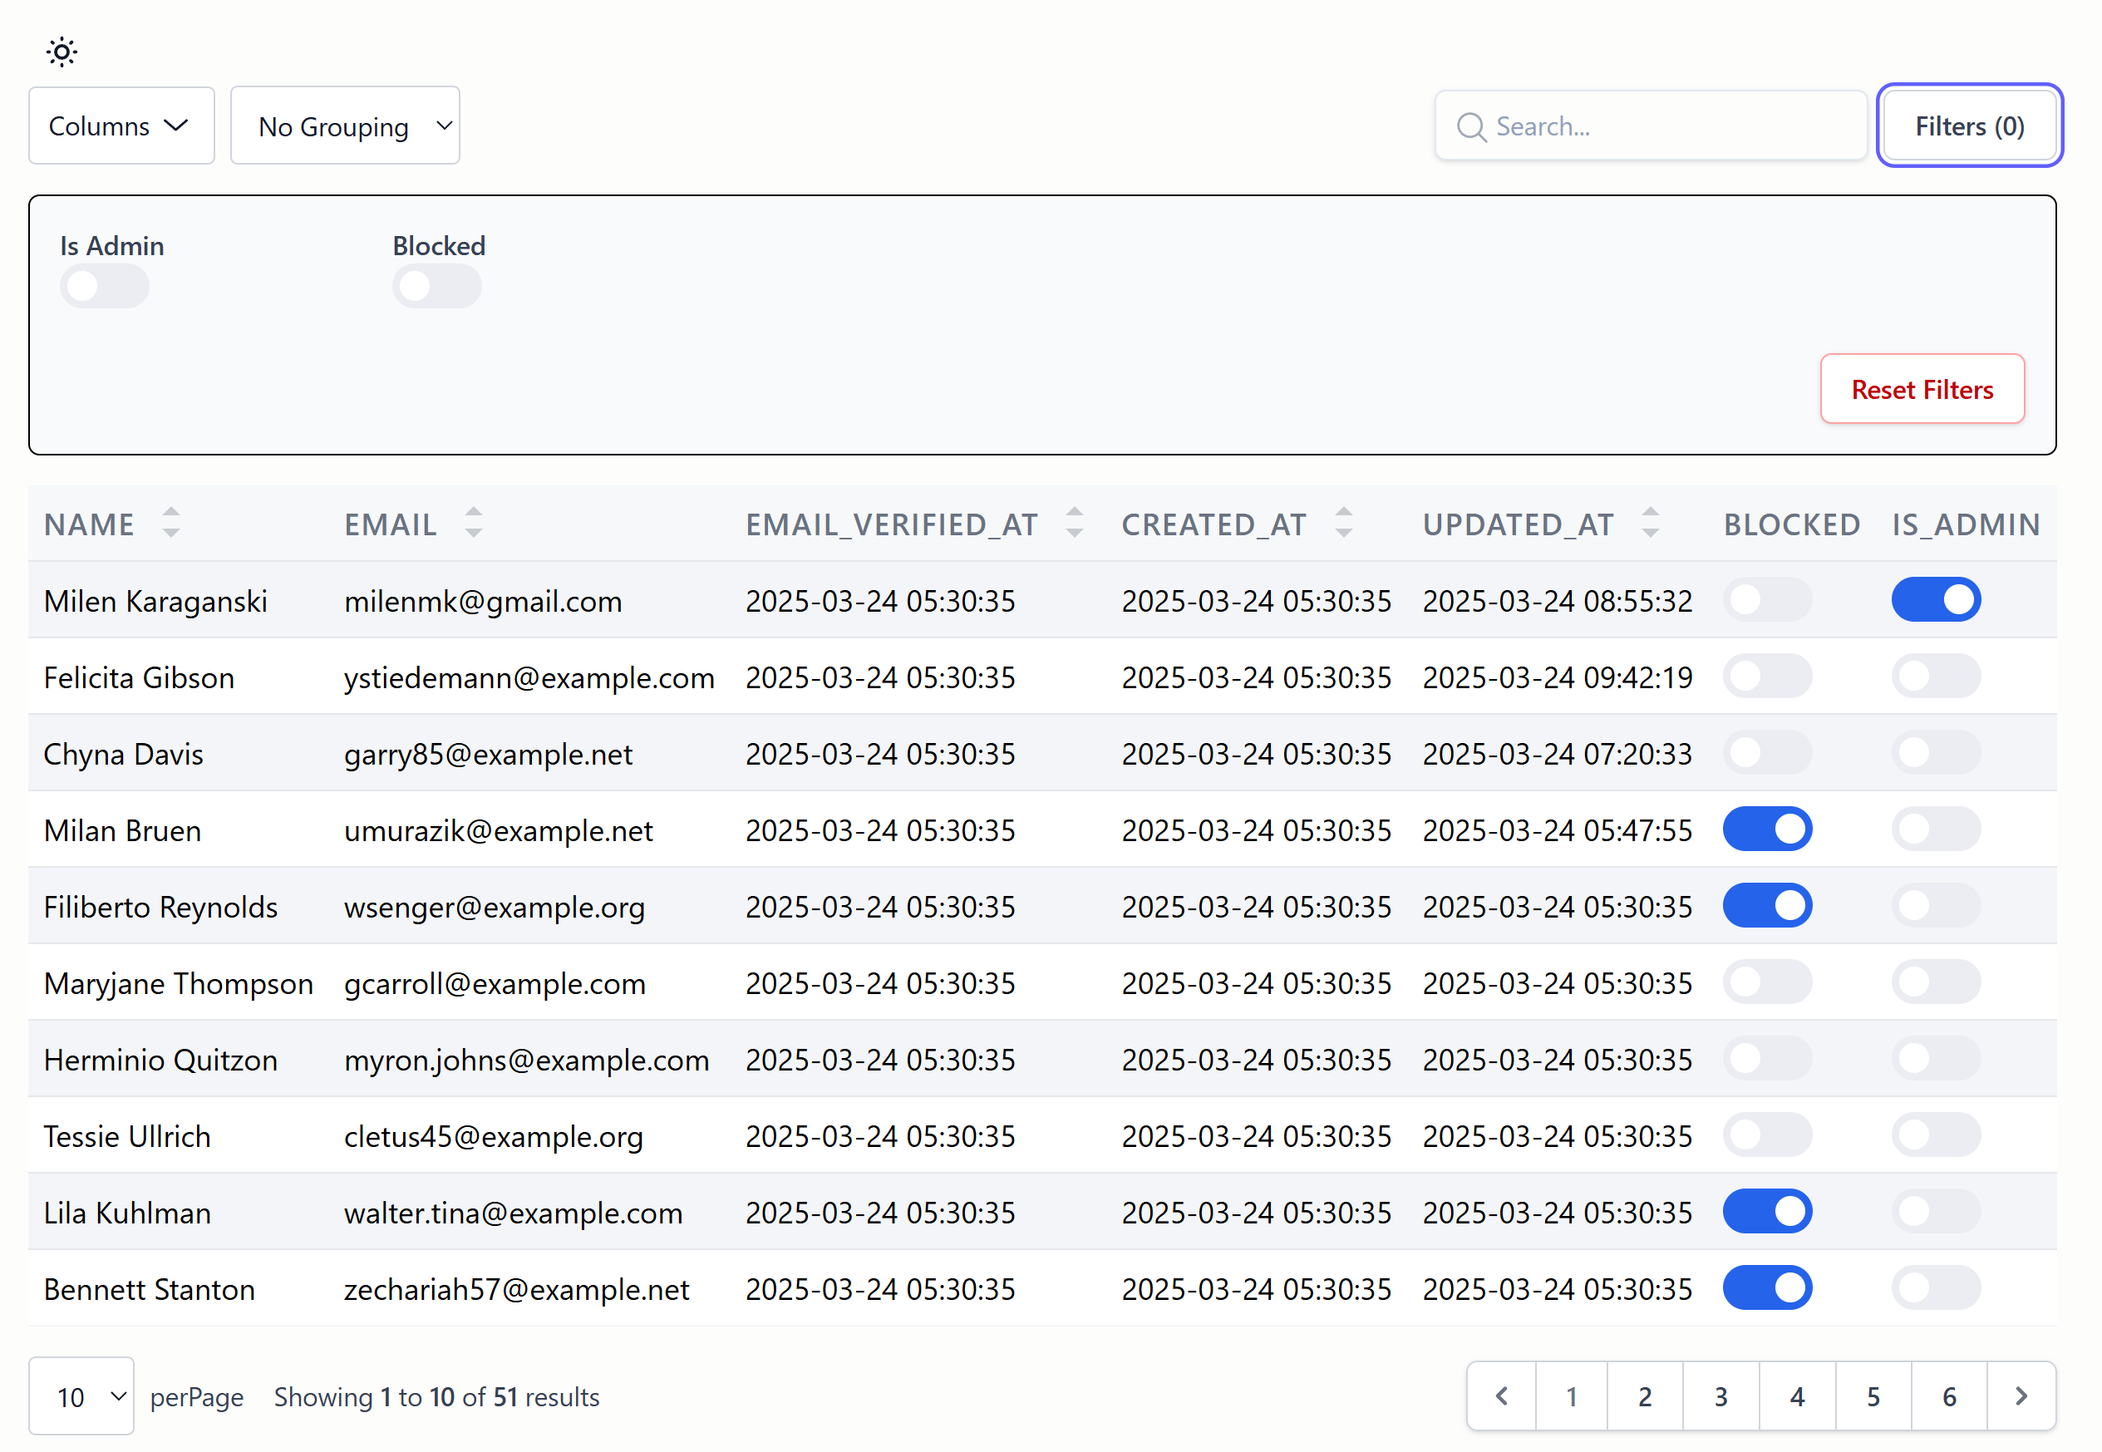Enable the Is Admin filter toggle
Screen dimensions: 2102x1452
(105, 287)
